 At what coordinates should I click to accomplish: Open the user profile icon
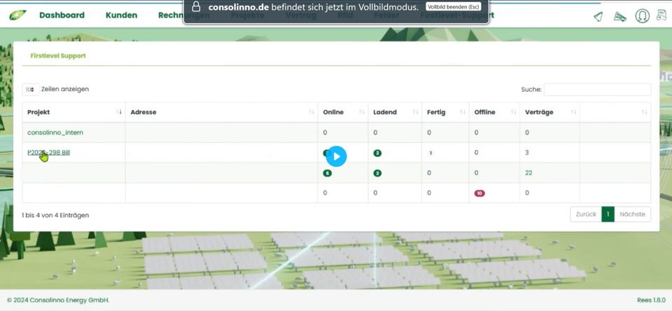point(642,16)
